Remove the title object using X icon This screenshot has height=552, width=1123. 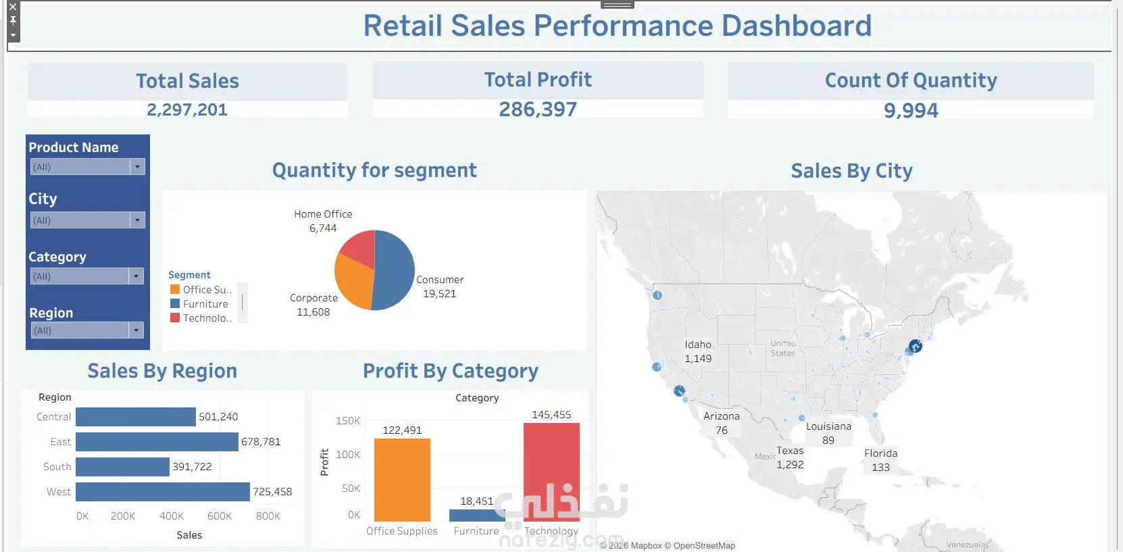(x=13, y=7)
